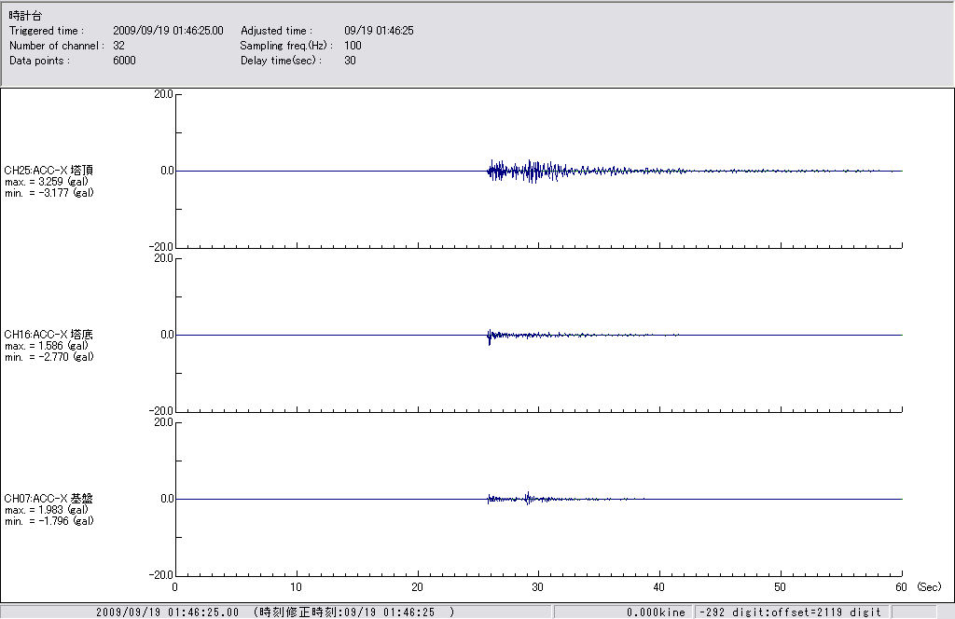Screen dimensions: 955x619
Task: Click the CH16 waveform onset spike
Action: pos(489,337)
